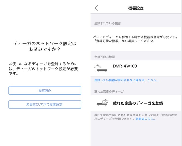This screenshot has width=182, height=146.
Task: Tap the 設定済み button
Action: click(45, 90)
